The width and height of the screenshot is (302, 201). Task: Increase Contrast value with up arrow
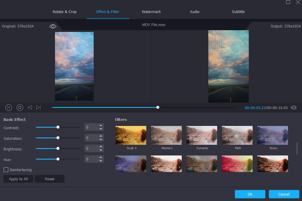pyautogui.click(x=101, y=125)
